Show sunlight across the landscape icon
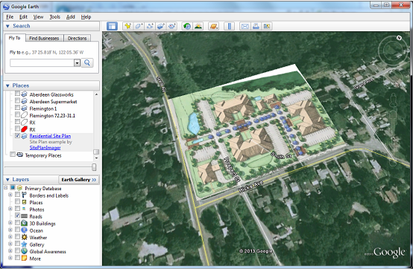This screenshot has height=269, width=413. [198, 26]
